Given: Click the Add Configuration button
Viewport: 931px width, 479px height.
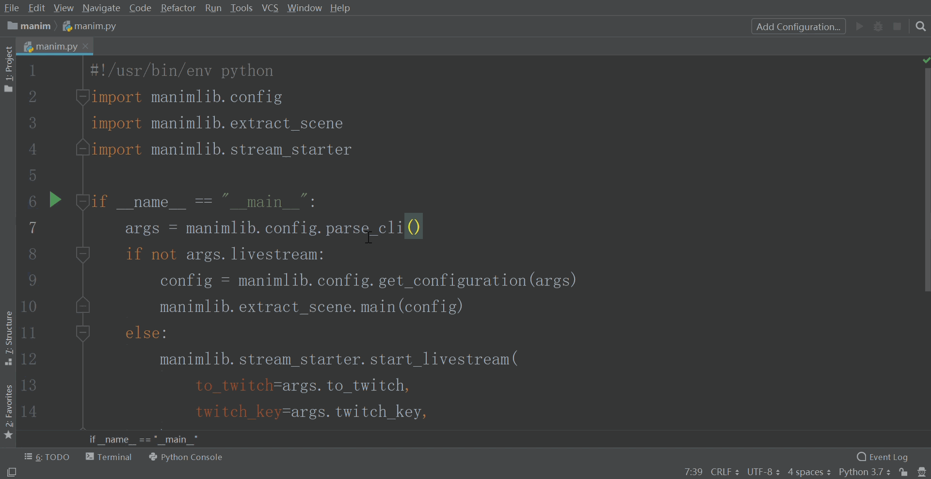Looking at the screenshot, I should [x=798, y=26].
